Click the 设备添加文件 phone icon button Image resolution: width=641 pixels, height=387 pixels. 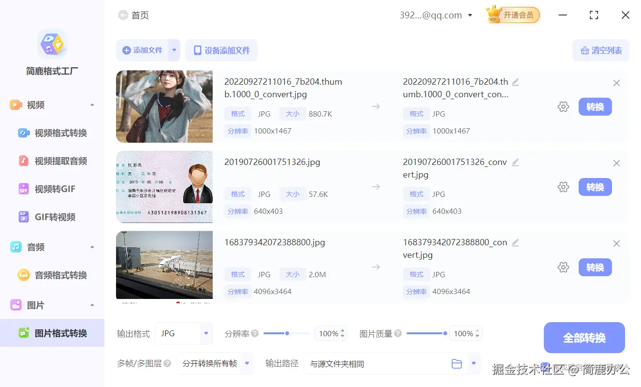click(x=221, y=50)
